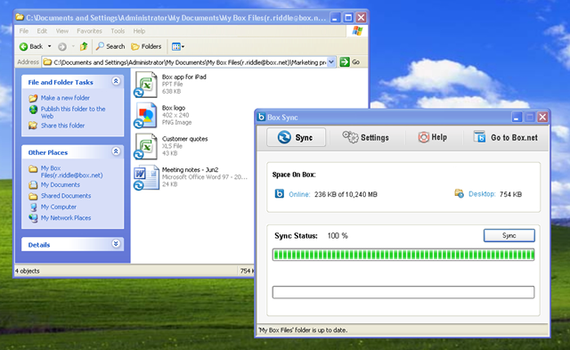Click '100 %' sync status value
This screenshot has width=570, height=350.
[338, 236]
